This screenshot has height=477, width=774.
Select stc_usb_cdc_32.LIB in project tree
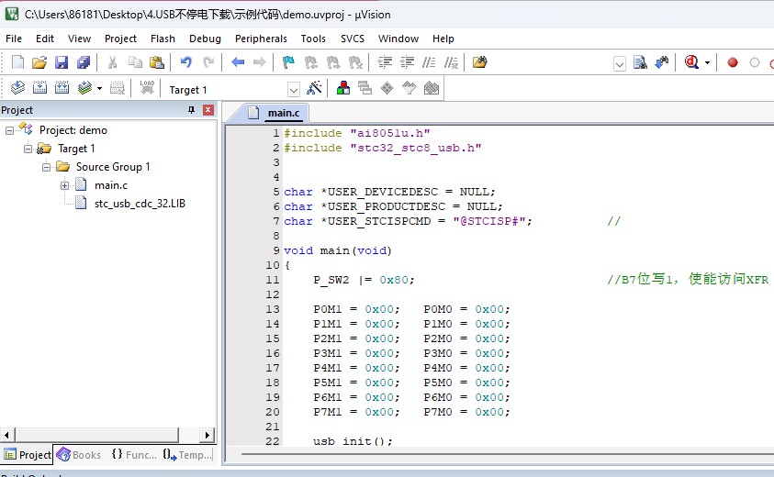(140, 204)
